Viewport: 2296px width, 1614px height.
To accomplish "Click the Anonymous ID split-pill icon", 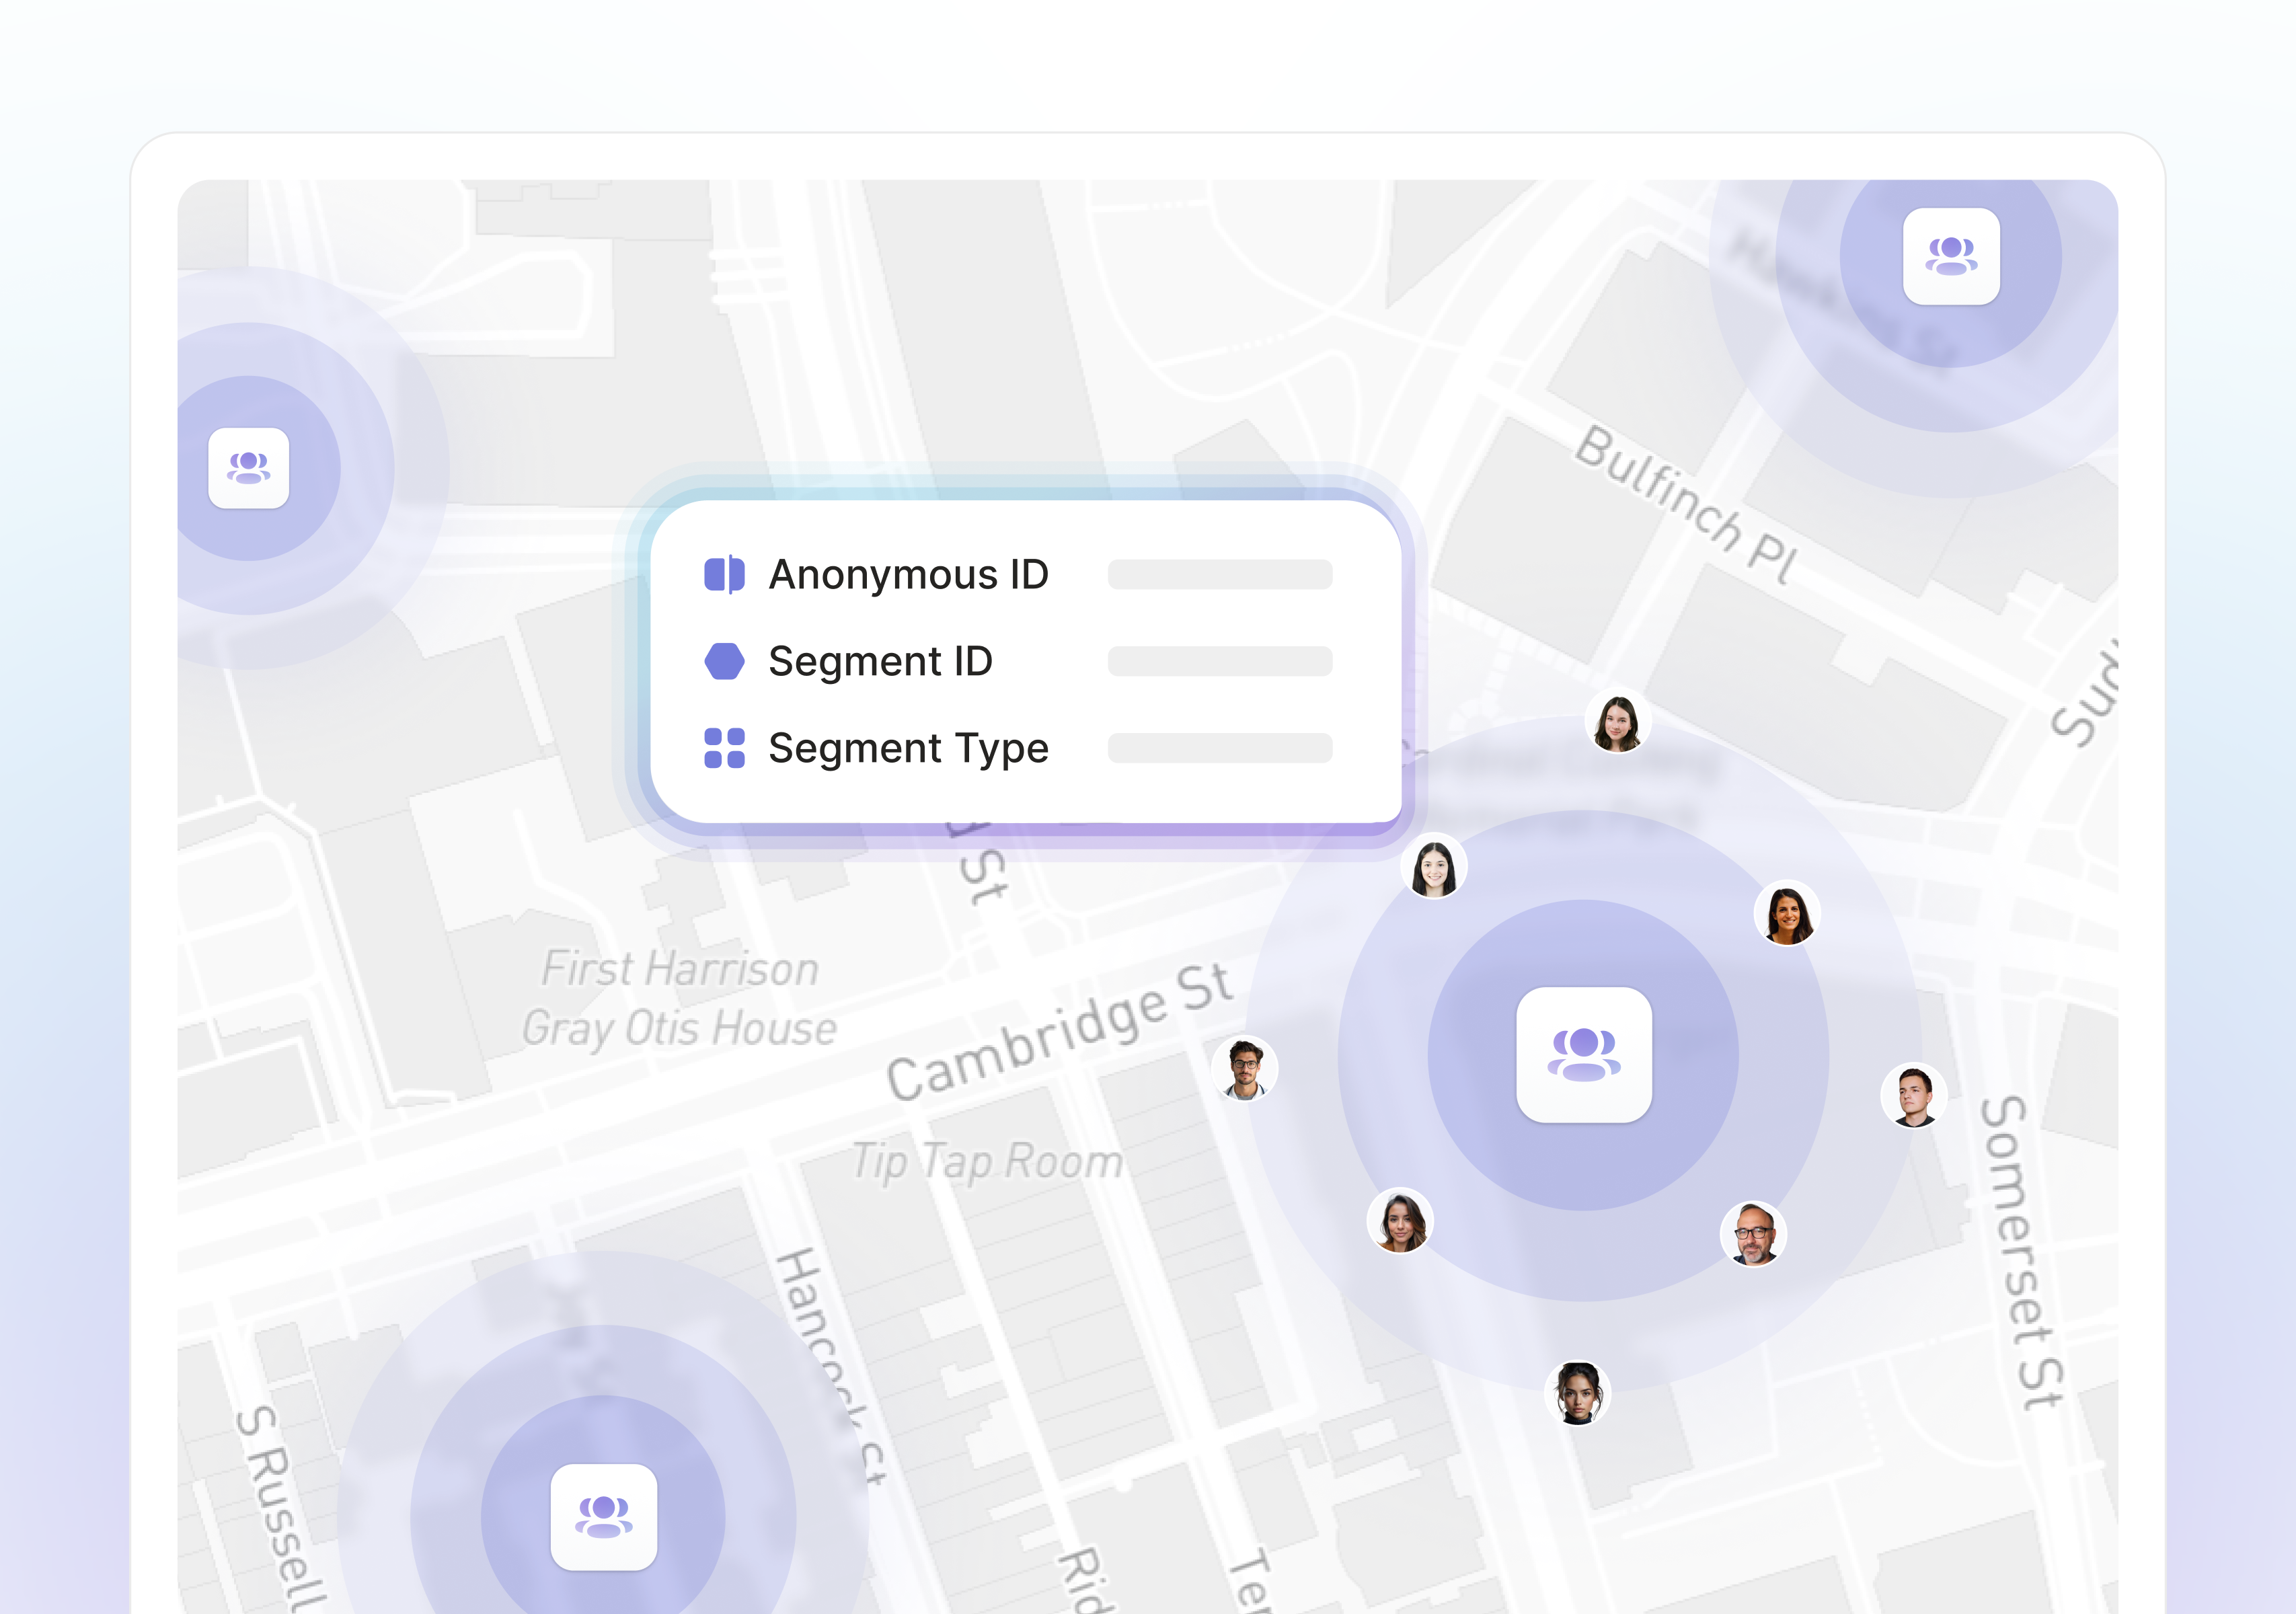I will (724, 575).
